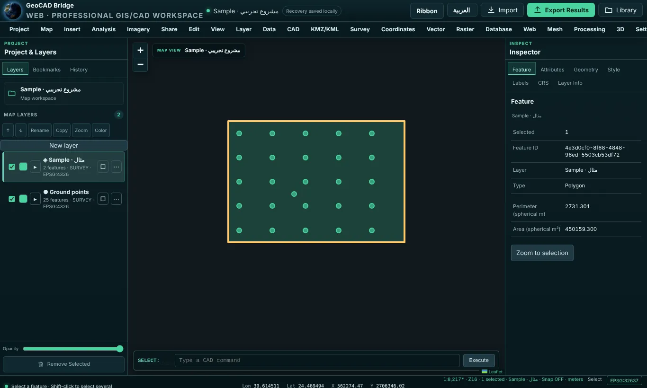The height and width of the screenshot is (388, 647).
Task: Open the Analysis menu
Action: tap(104, 29)
